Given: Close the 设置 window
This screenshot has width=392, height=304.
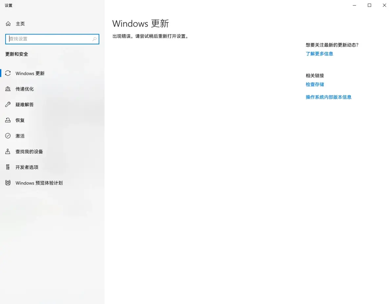Looking at the screenshot, I should pos(384,5).
